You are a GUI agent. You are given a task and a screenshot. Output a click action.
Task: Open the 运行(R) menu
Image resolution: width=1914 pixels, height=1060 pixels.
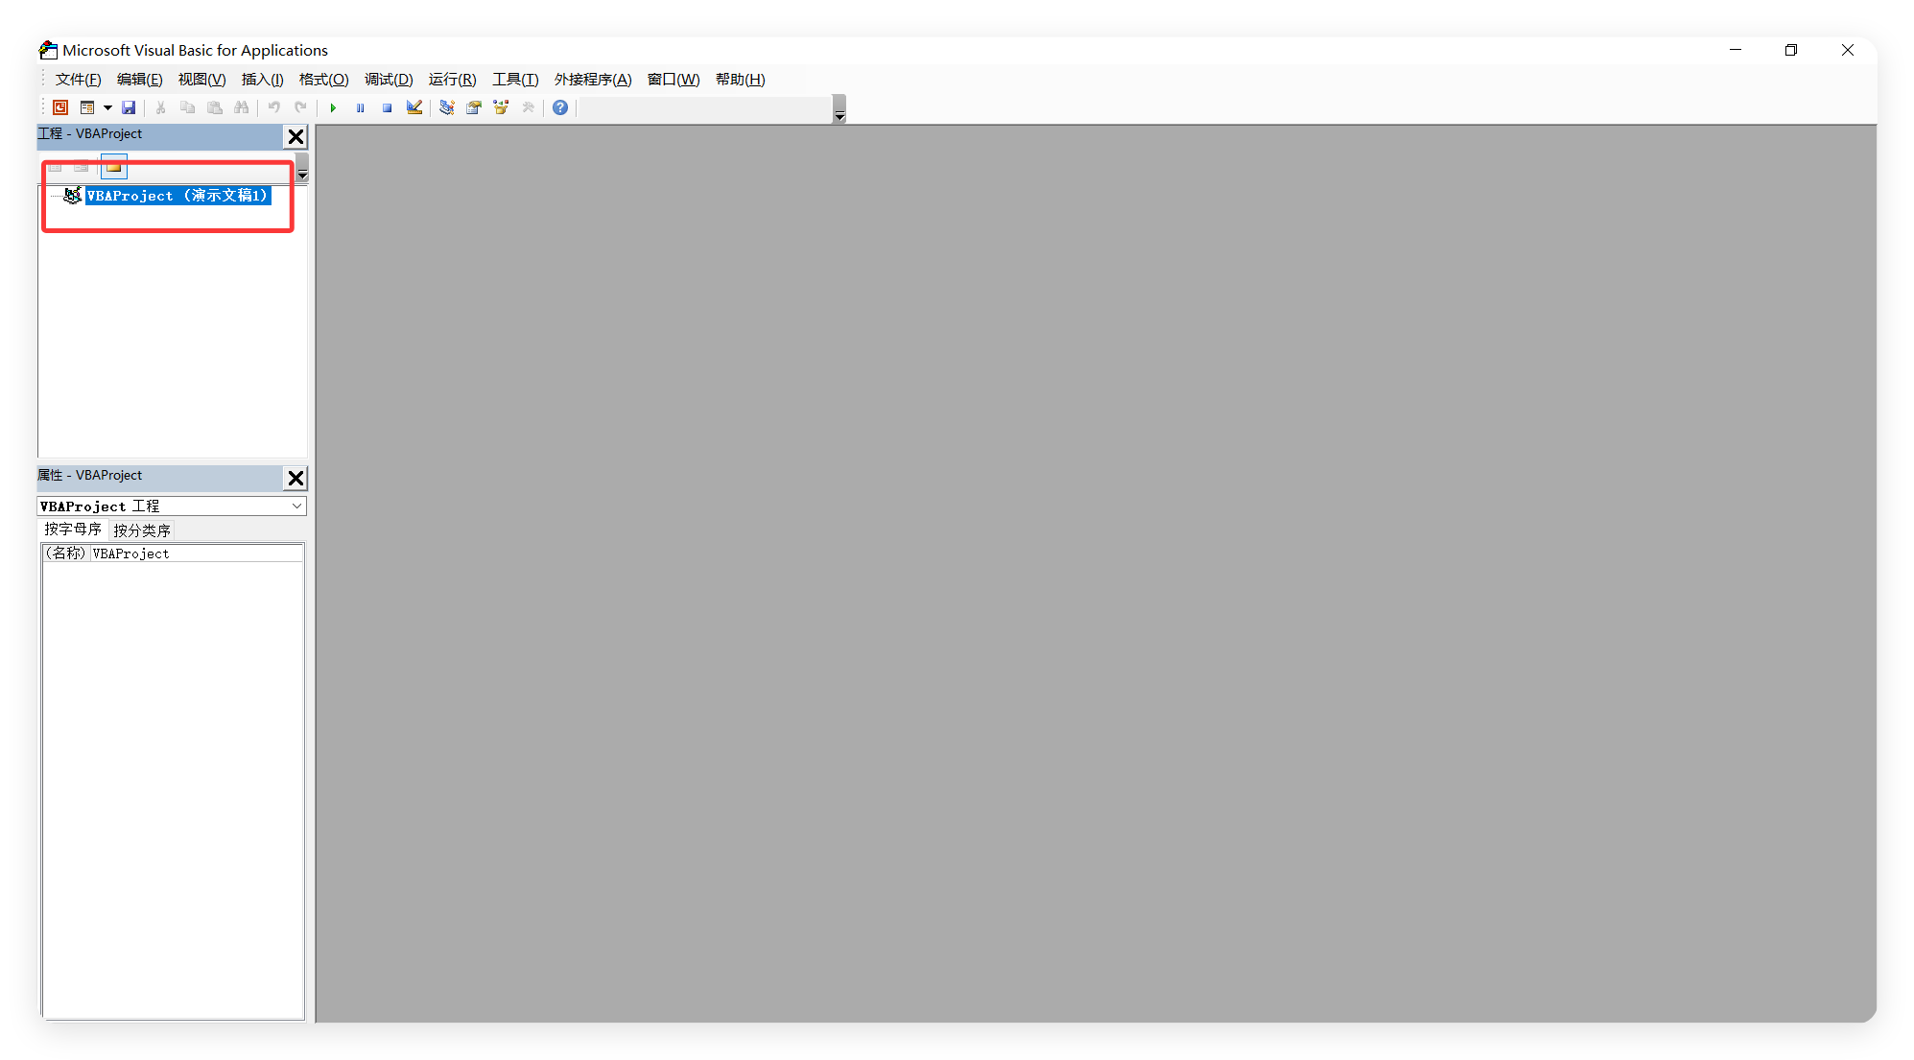tap(451, 79)
